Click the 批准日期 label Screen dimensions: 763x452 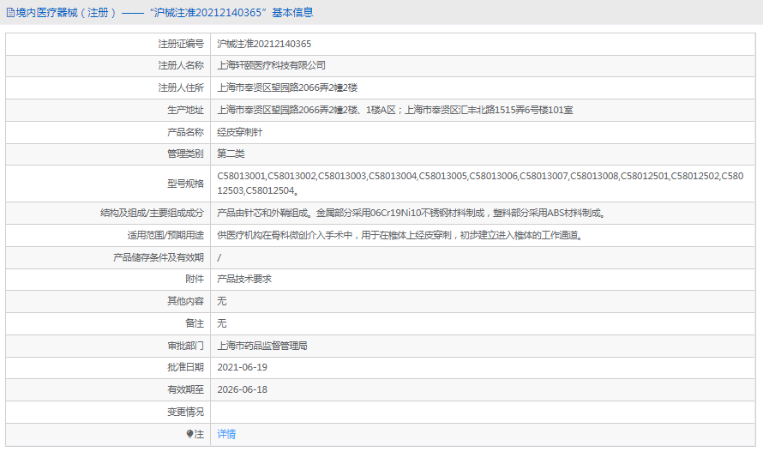[x=185, y=367]
